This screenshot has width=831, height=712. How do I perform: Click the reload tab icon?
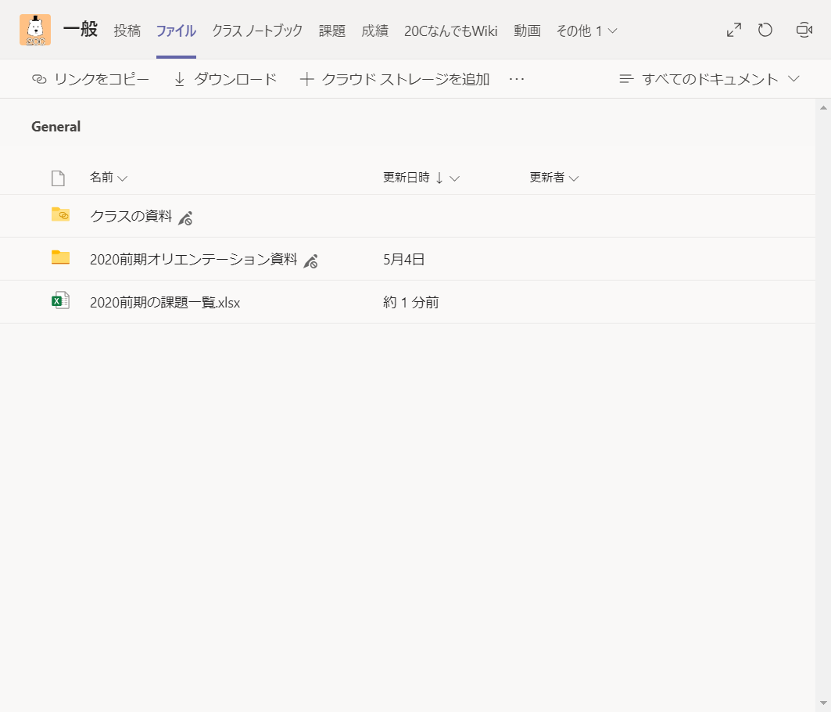(x=765, y=31)
